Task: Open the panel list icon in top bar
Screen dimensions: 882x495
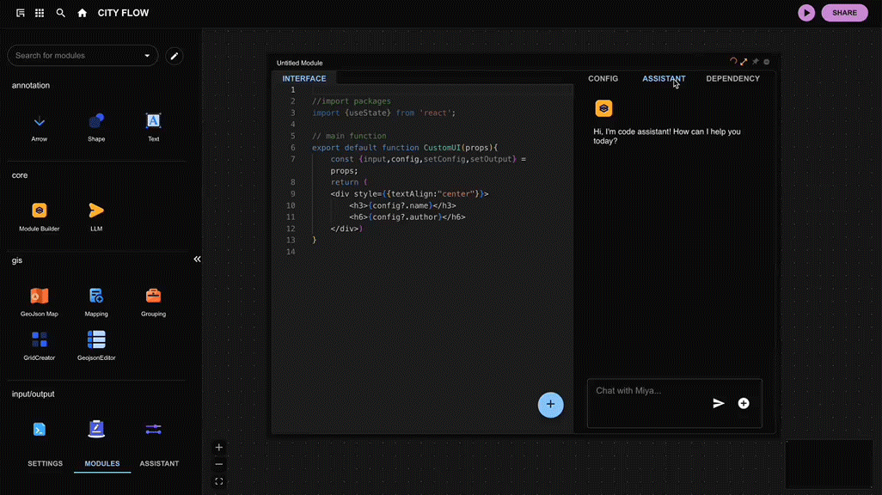Action: (21, 13)
